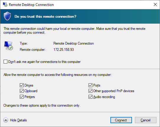Close the Remote Desktop Connection dialog
The height and width of the screenshot is (127, 160).
[155, 4]
